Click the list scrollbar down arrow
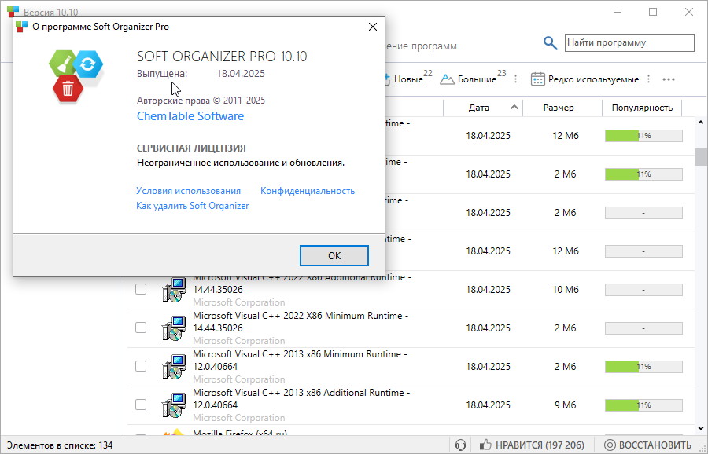708x454 pixels. [701, 429]
